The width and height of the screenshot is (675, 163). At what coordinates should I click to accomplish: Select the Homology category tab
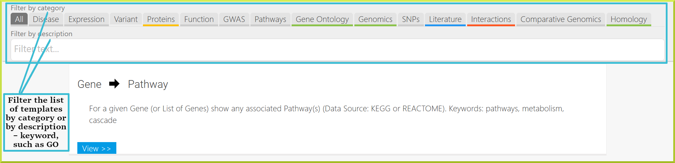pyautogui.click(x=629, y=19)
